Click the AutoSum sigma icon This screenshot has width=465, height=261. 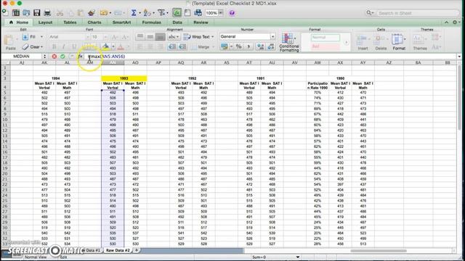(134, 13)
